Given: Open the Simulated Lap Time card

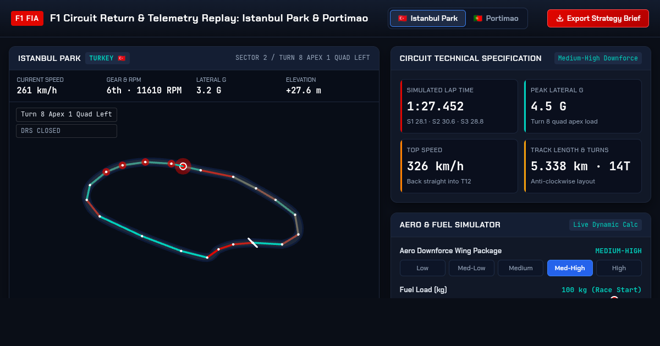Looking at the screenshot, I should 459,106.
